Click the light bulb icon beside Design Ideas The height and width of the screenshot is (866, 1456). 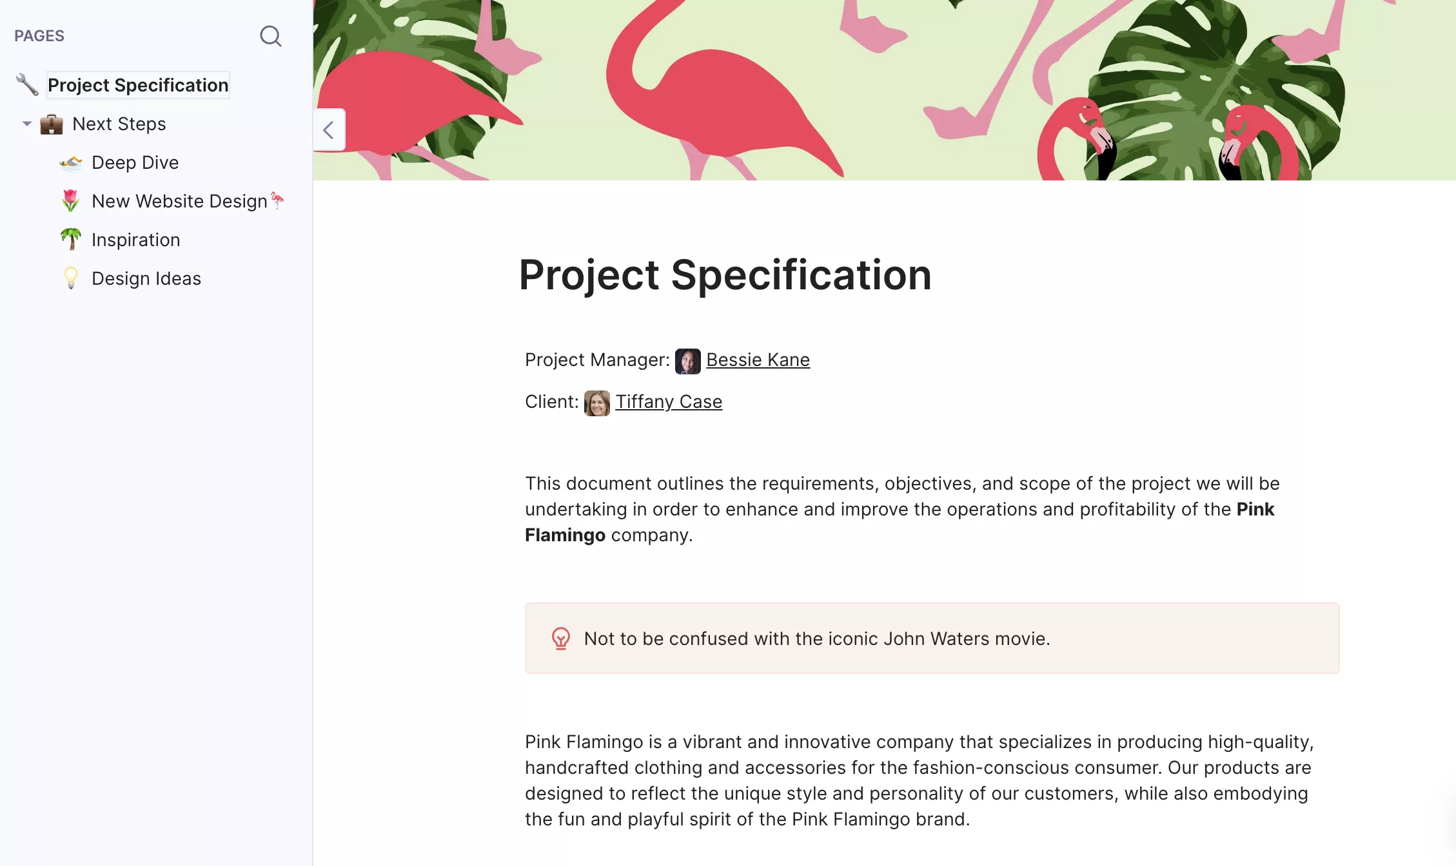71,278
